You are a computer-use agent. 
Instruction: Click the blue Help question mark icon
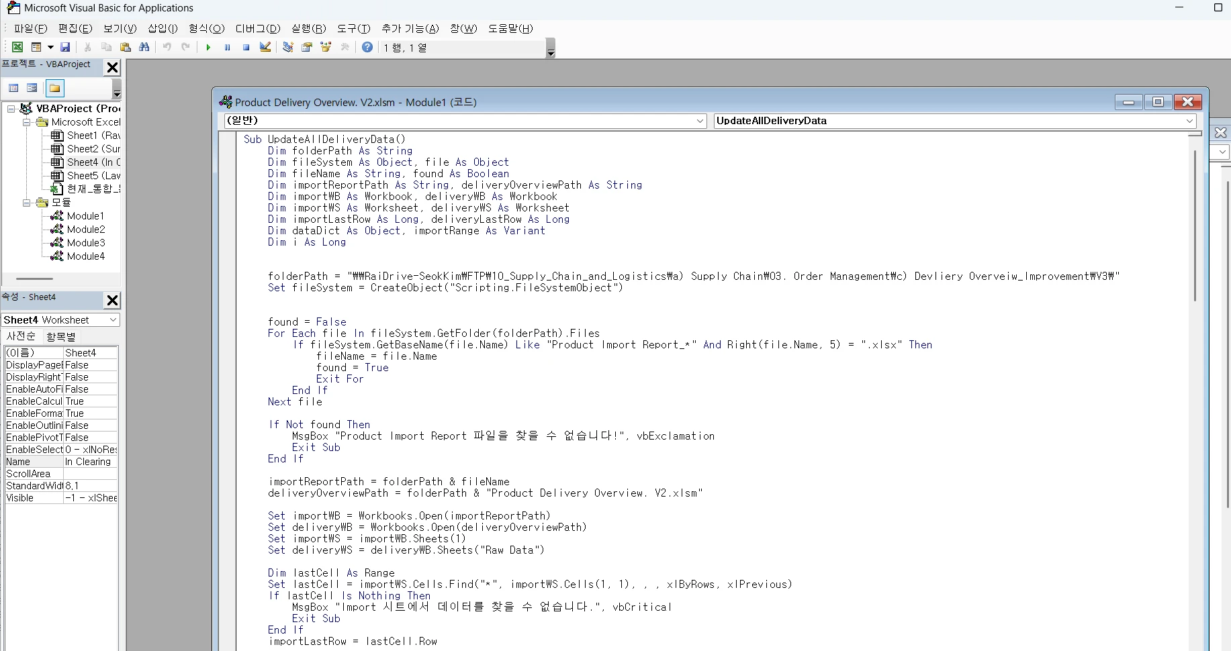(x=367, y=47)
